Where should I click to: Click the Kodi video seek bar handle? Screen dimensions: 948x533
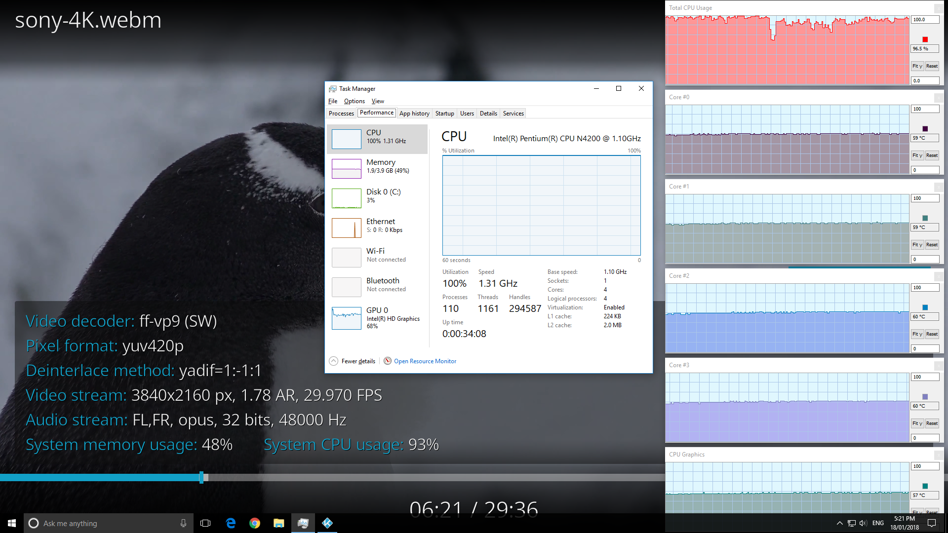point(201,477)
